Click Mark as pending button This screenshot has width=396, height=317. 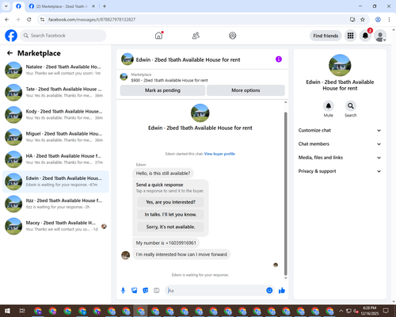click(x=162, y=90)
